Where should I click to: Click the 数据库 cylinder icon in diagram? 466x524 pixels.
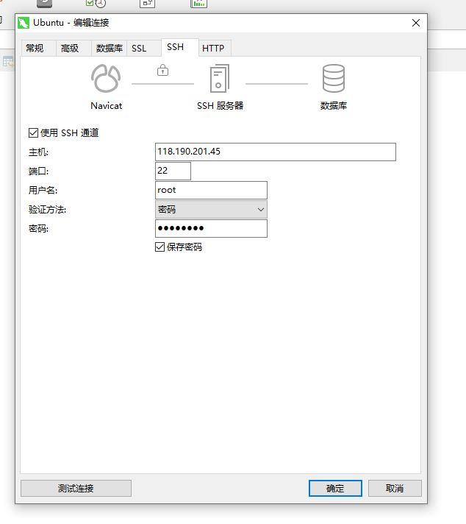click(x=334, y=78)
